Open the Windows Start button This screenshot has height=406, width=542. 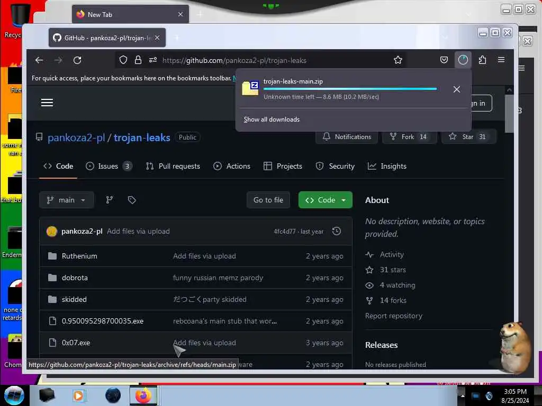(x=14, y=395)
